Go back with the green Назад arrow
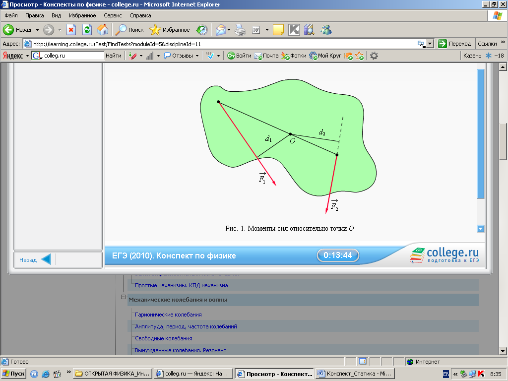Viewport: 508px width, 381px height. pyautogui.click(x=17, y=30)
